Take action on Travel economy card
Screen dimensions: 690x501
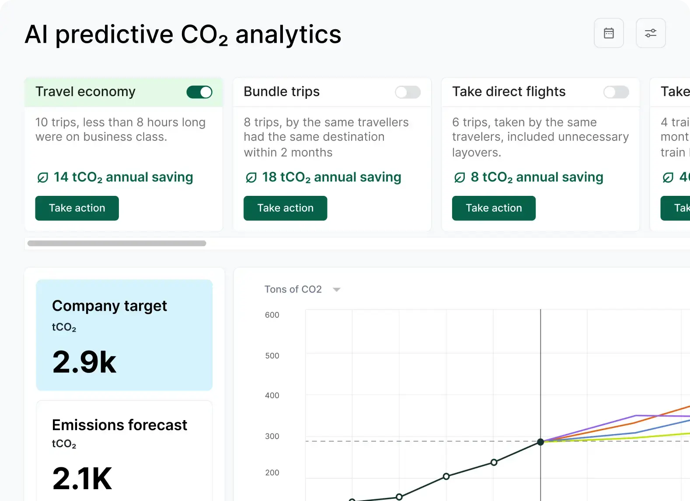tap(77, 208)
